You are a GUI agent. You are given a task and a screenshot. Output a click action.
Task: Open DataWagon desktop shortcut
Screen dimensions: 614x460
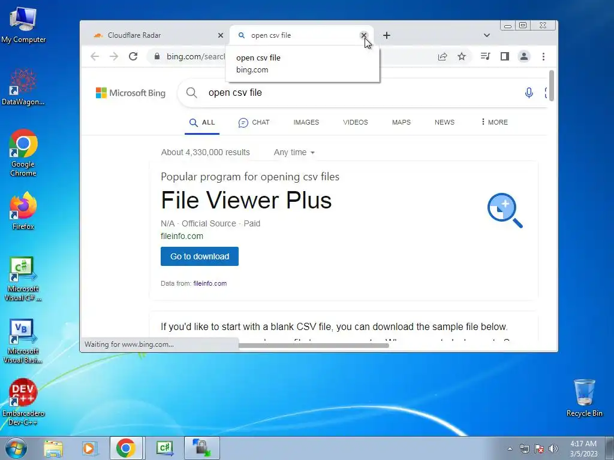point(23,87)
